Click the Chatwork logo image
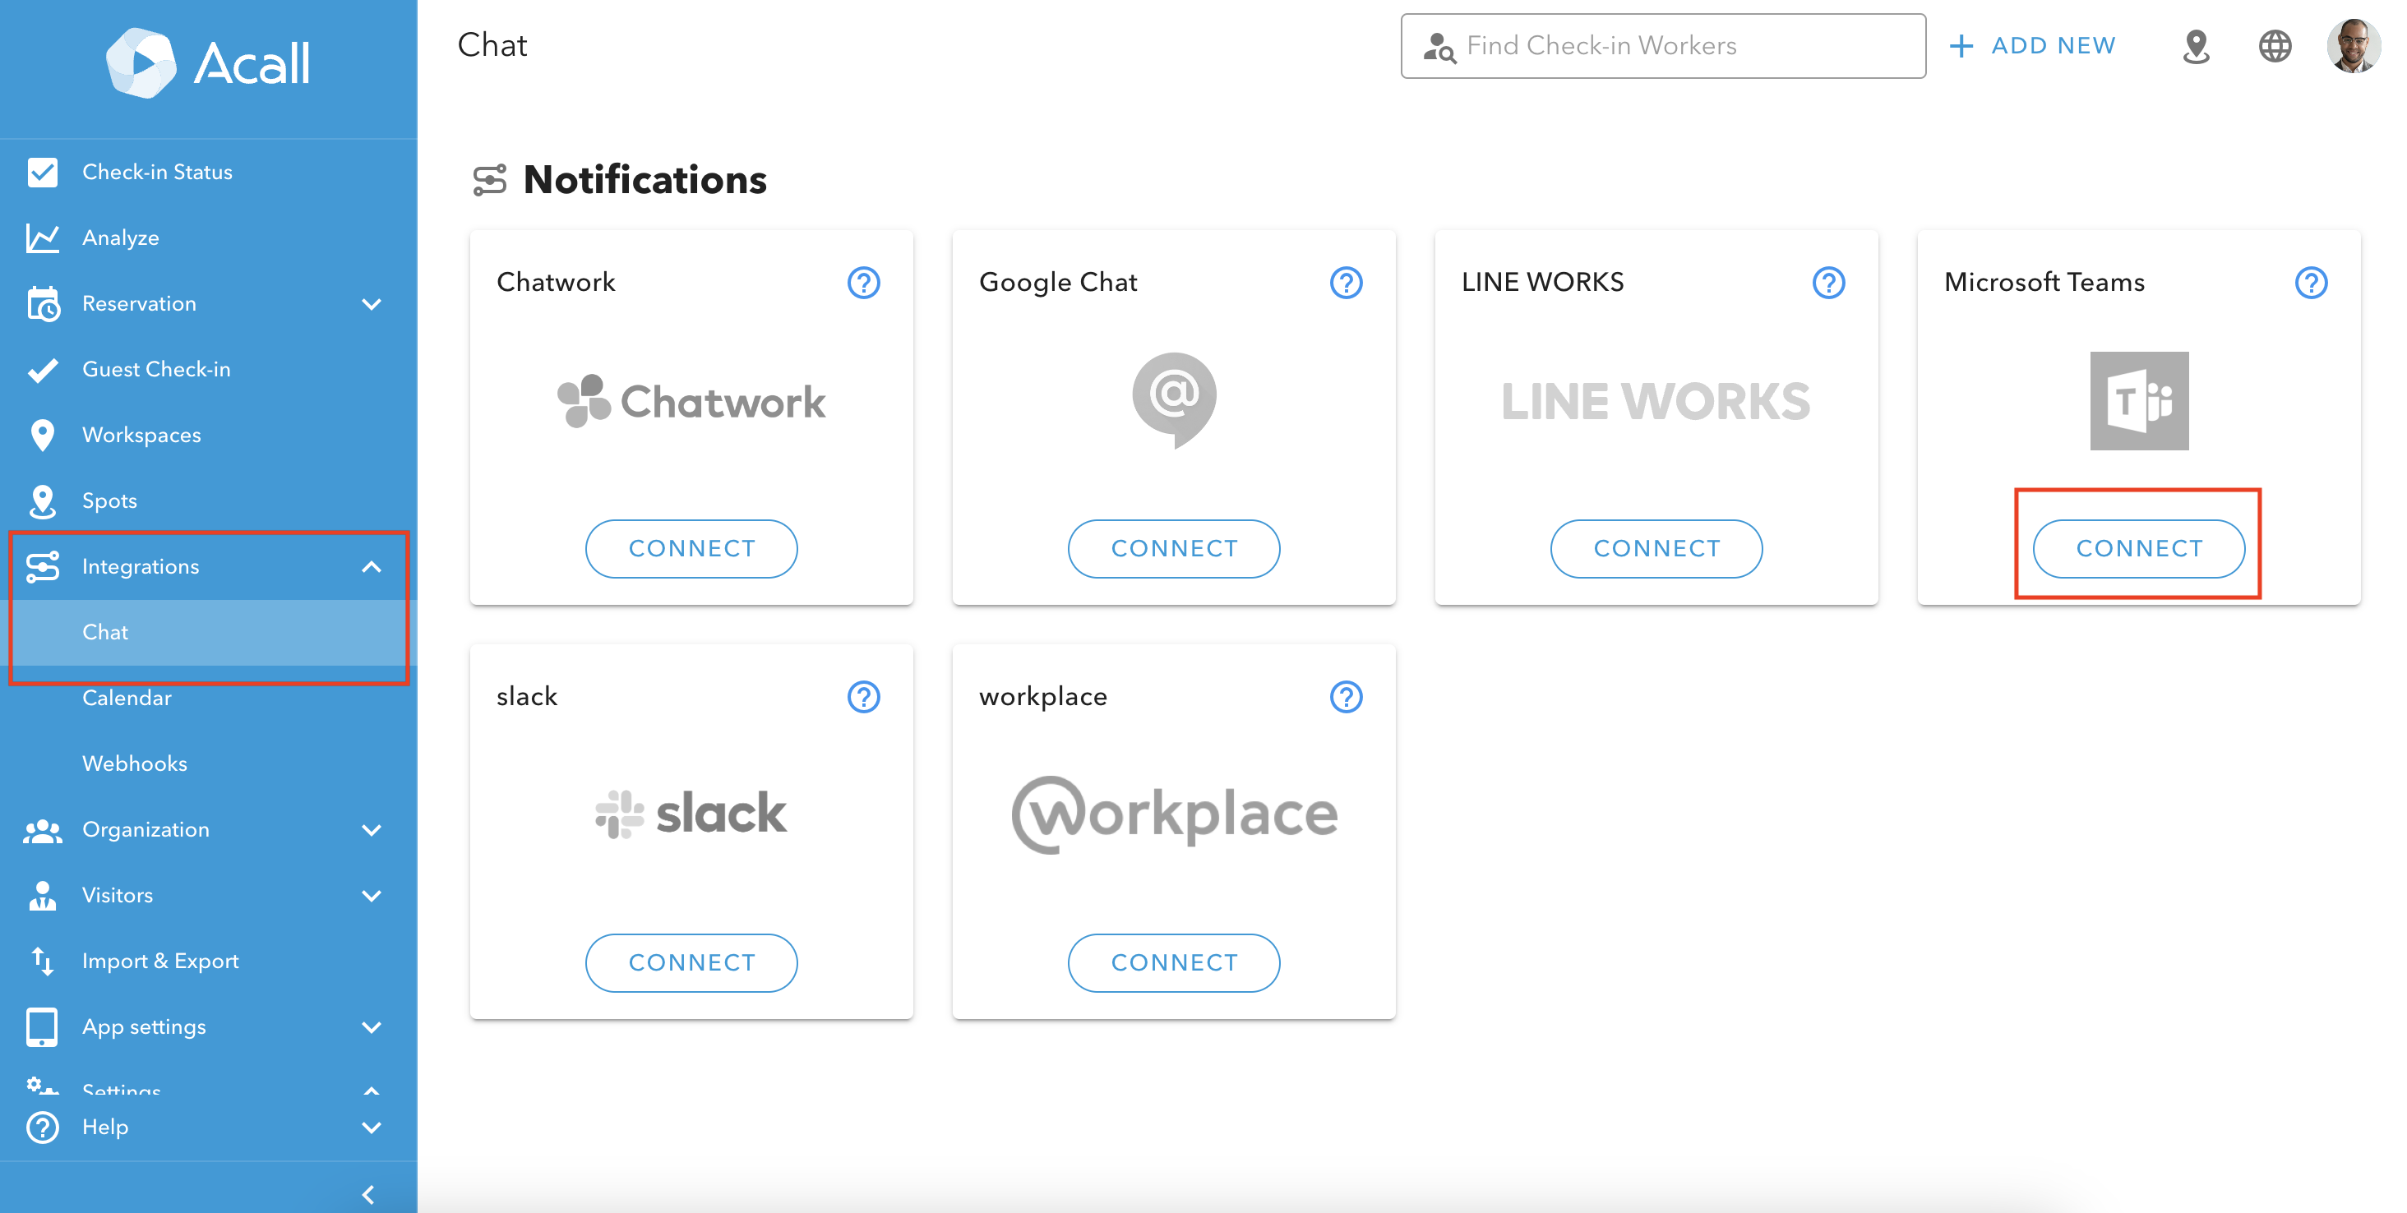The image size is (2407, 1213). tap(691, 400)
